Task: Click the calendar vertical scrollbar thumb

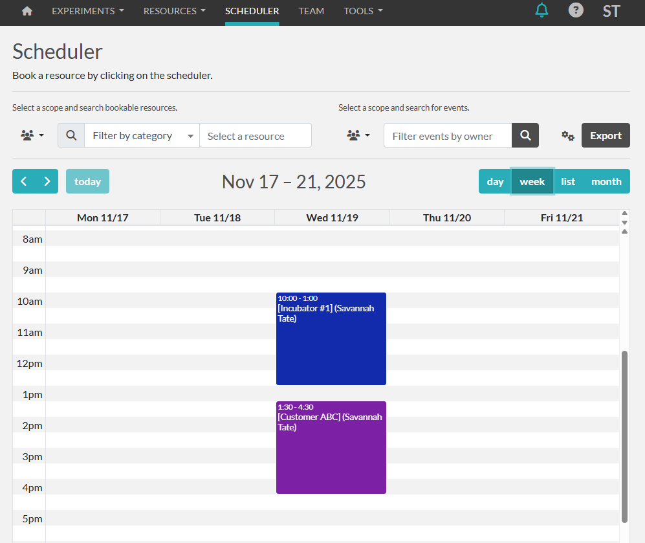Action: coord(624,436)
